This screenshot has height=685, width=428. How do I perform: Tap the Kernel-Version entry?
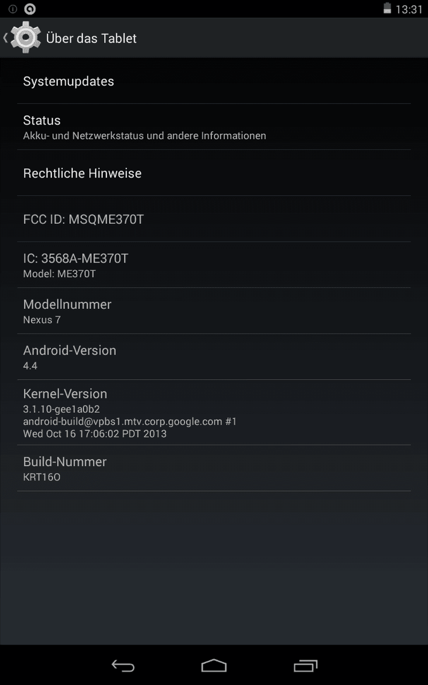(214, 413)
